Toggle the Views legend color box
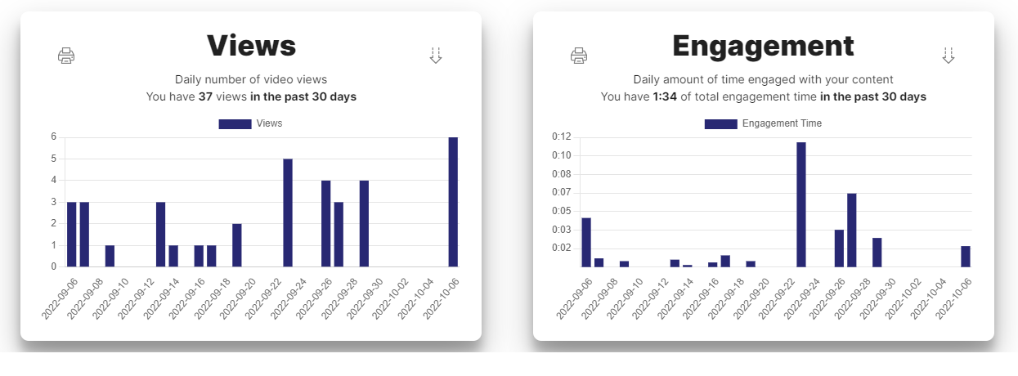The image size is (1018, 376). tap(235, 123)
